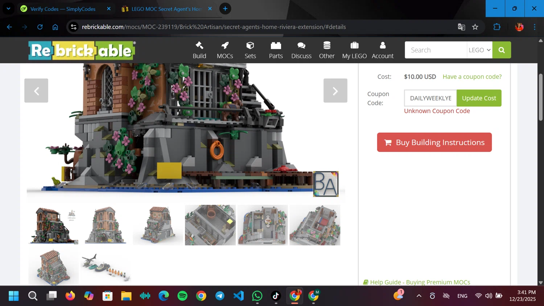Open the MOCs menu
This screenshot has height=306, width=544.
click(x=225, y=50)
